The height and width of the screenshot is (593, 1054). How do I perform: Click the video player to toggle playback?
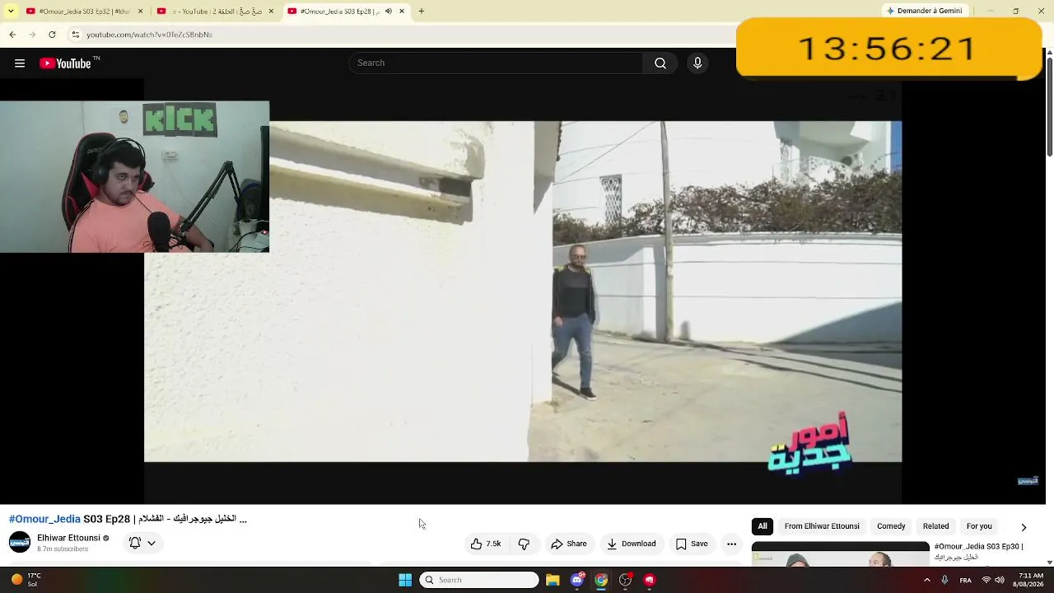click(x=523, y=292)
